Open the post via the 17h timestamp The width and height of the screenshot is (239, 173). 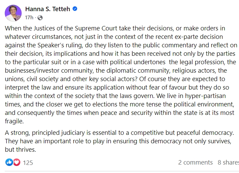29,18
